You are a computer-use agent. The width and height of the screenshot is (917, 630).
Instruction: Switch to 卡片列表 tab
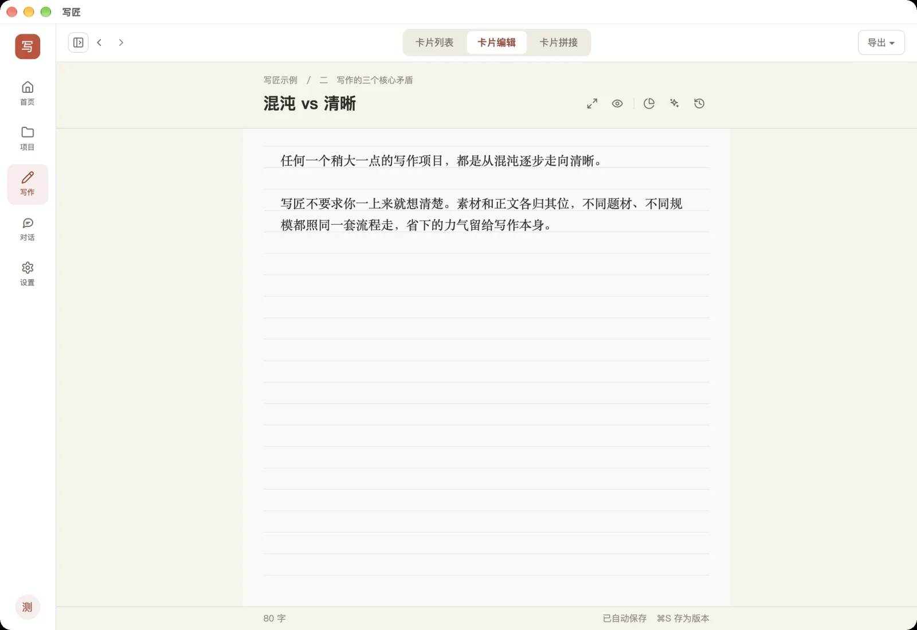(x=434, y=42)
